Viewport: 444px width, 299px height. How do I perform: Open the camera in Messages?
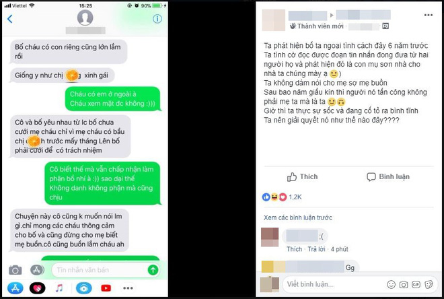pyautogui.click(x=15, y=270)
